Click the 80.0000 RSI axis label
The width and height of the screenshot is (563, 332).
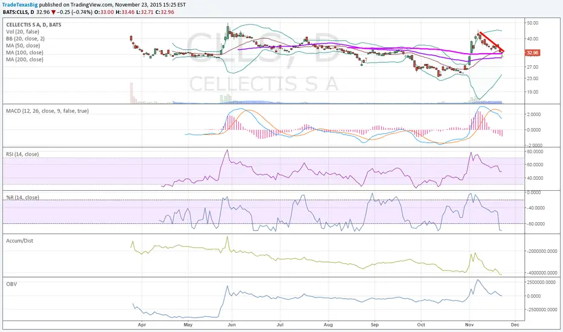click(535, 152)
